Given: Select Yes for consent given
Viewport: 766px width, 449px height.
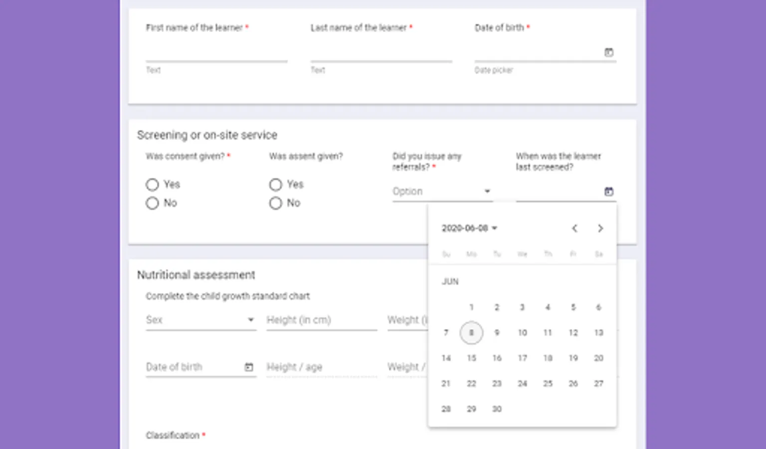Looking at the screenshot, I should tap(152, 185).
